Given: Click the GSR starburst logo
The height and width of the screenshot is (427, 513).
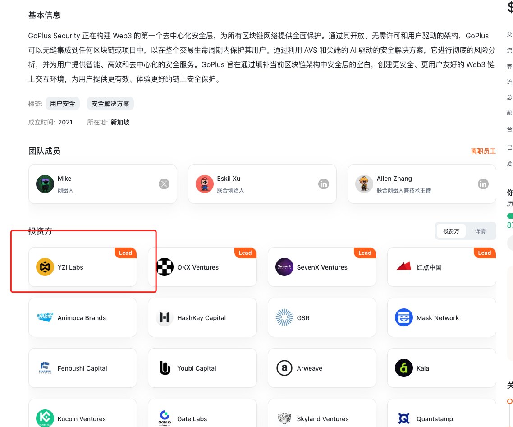Looking at the screenshot, I should [x=284, y=317].
